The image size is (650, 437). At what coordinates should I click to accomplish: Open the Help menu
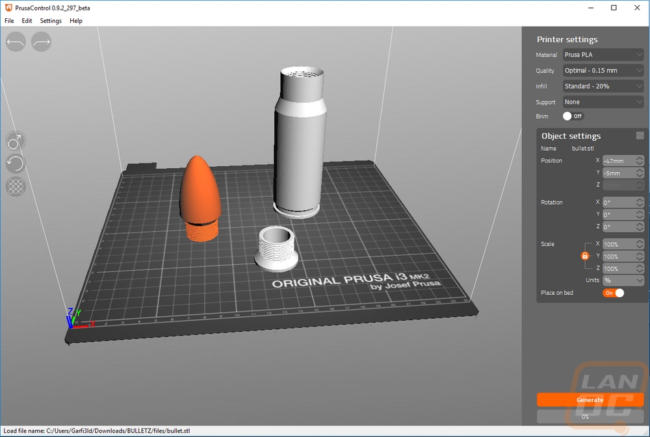click(76, 21)
